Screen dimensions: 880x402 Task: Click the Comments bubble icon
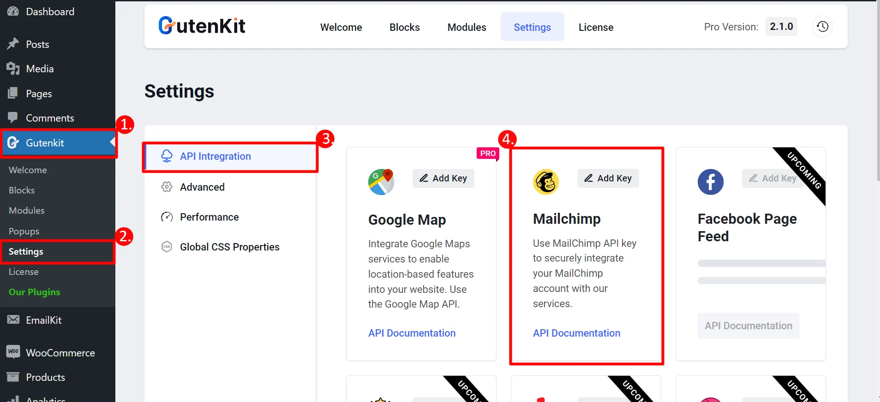tap(13, 117)
